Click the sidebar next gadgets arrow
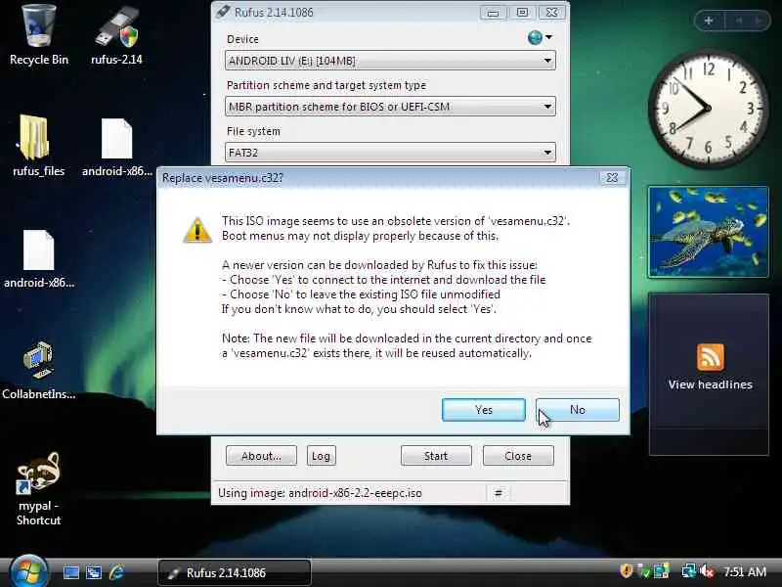This screenshot has width=782, height=587. point(759,21)
